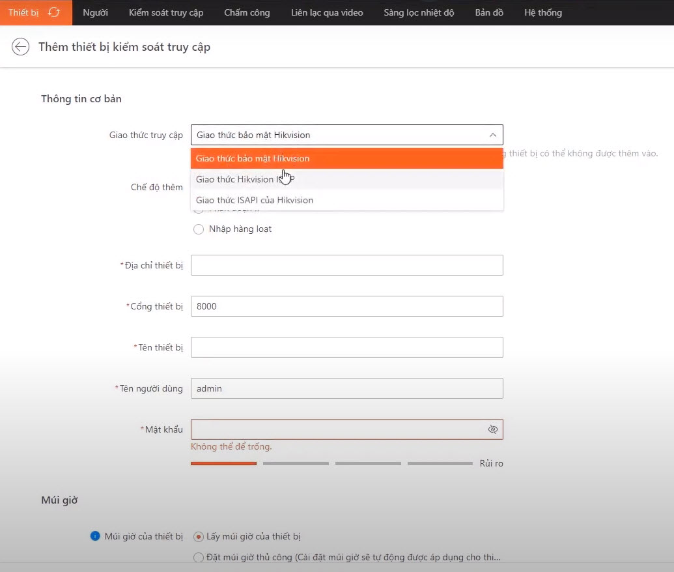
Task: Go to the Hệ thống menu
Action: coord(542,12)
